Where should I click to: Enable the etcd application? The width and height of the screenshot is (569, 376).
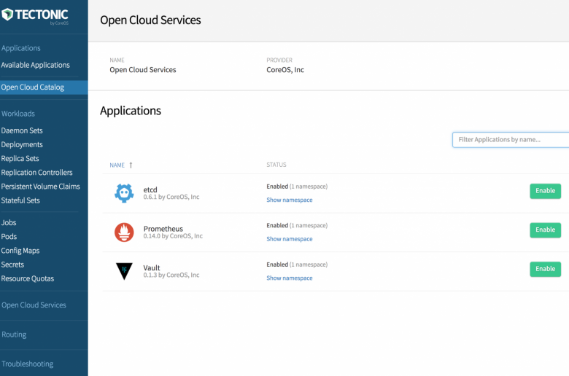click(545, 191)
